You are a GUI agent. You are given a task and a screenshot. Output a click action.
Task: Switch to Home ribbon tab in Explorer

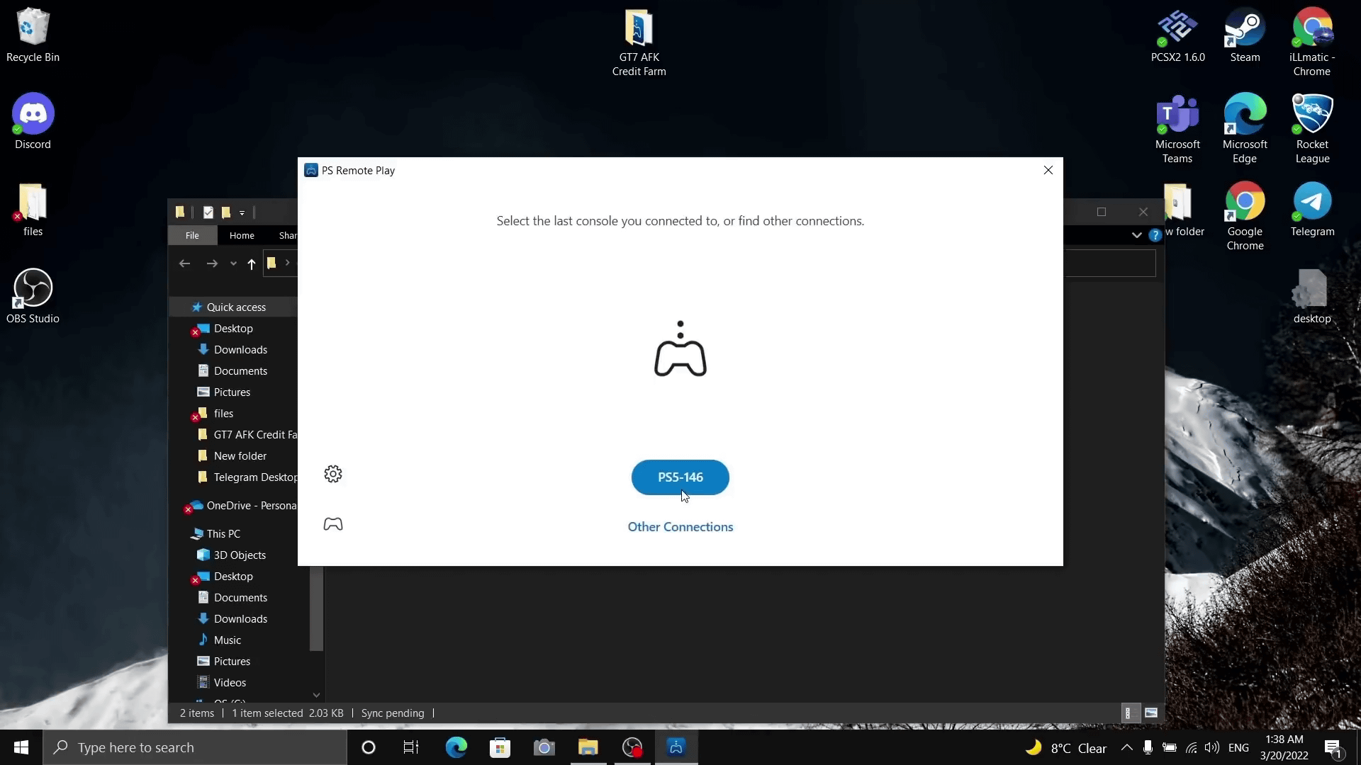[x=242, y=235]
